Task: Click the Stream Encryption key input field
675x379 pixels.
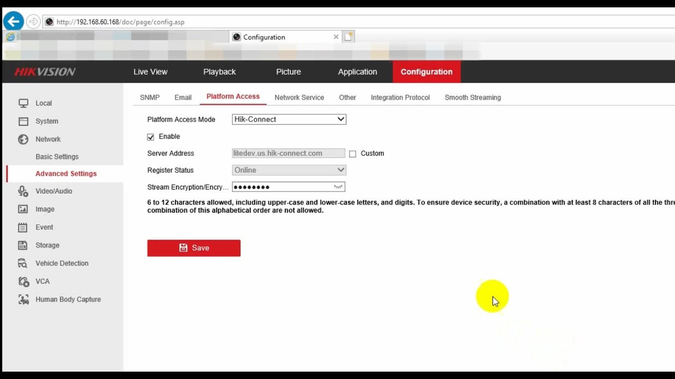Action: pyautogui.click(x=288, y=187)
